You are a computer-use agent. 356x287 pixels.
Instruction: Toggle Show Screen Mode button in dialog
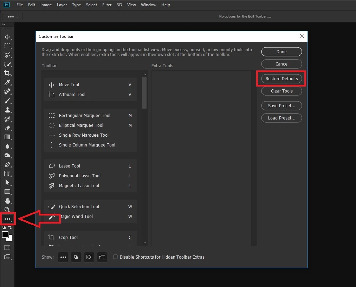tap(102, 257)
